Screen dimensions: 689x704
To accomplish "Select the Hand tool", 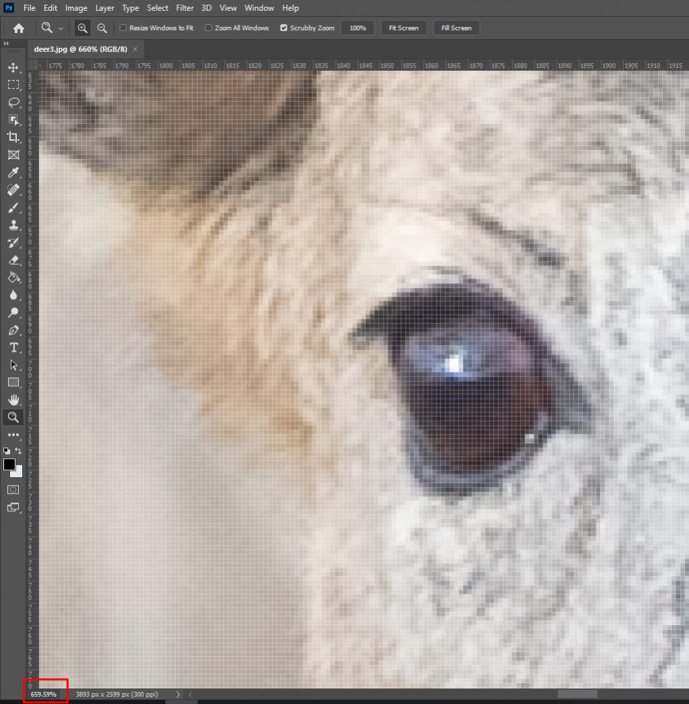I will (x=13, y=400).
